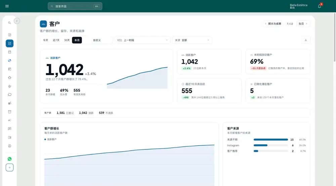Click the sidebar plus add button
Image resolution: width=336 pixels, height=186 pixels.
coord(10,168)
